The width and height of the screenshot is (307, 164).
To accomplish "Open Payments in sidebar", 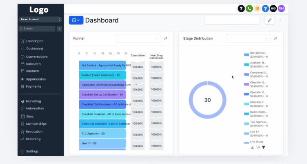I will [31, 87].
